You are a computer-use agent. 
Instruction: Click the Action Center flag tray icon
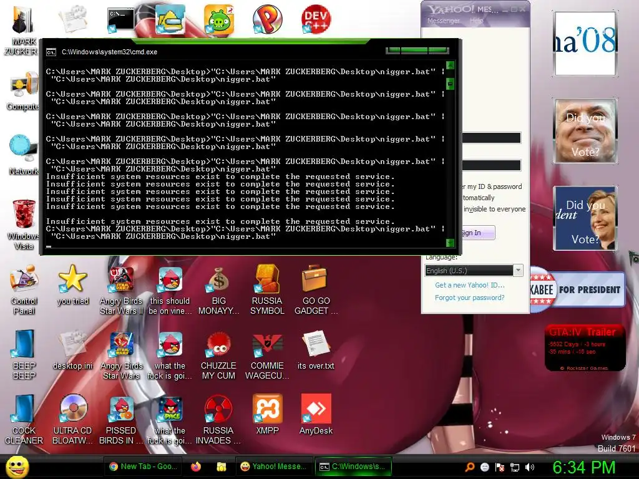(500, 467)
